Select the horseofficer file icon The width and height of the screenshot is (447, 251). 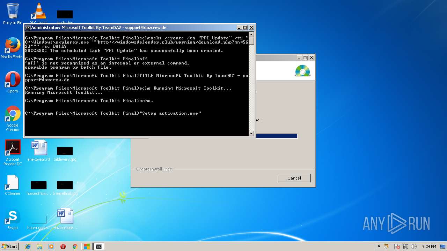tap(39, 188)
